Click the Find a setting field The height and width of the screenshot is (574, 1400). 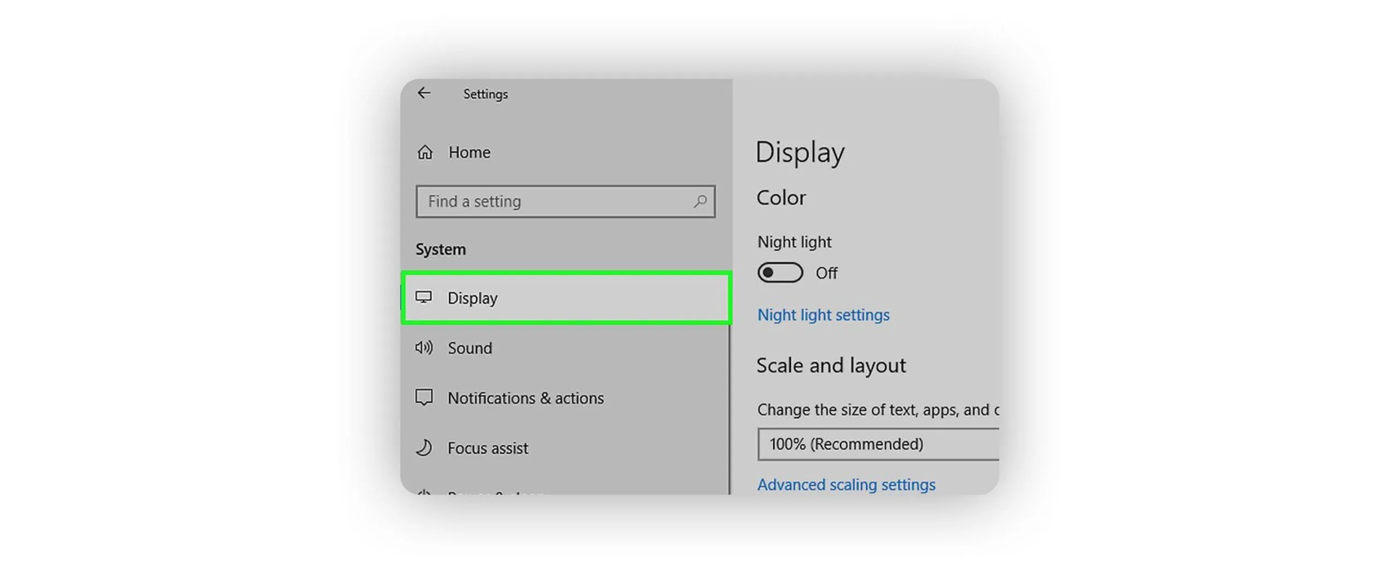click(x=552, y=202)
